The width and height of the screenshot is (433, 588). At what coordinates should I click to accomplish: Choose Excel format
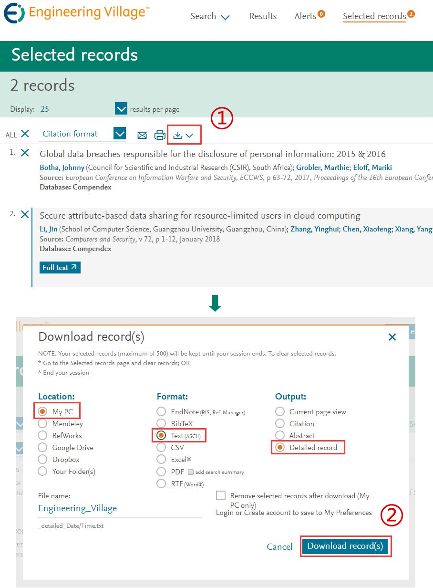coord(162,459)
